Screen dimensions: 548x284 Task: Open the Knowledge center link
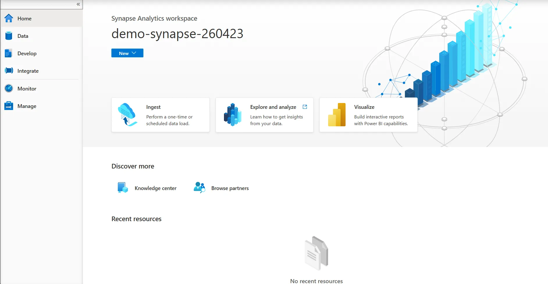[156, 188]
